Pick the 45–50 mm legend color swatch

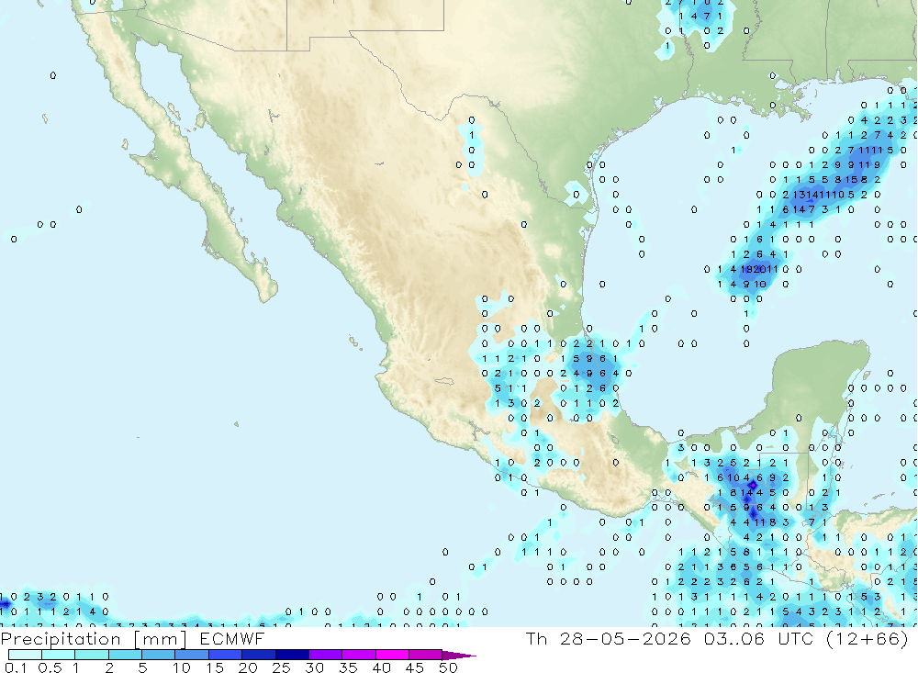tap(425, 655)
